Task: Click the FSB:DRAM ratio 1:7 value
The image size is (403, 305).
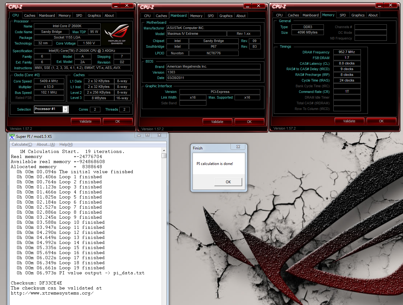Action: click(347, 58)
